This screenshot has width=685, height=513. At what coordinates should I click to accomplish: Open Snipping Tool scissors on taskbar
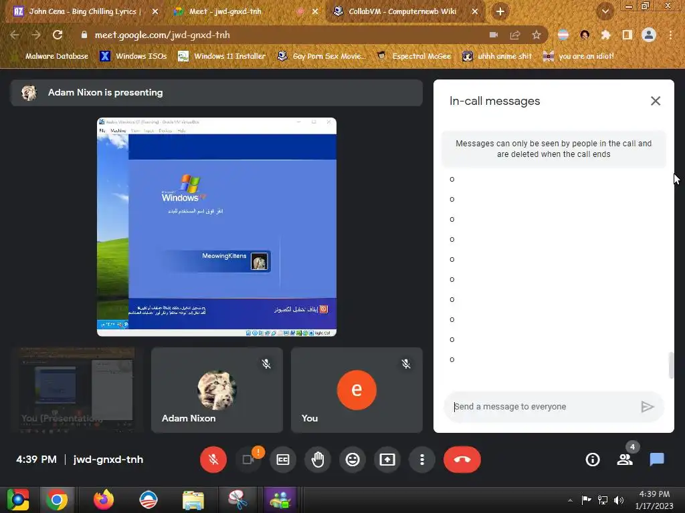(x=237, y=500)
